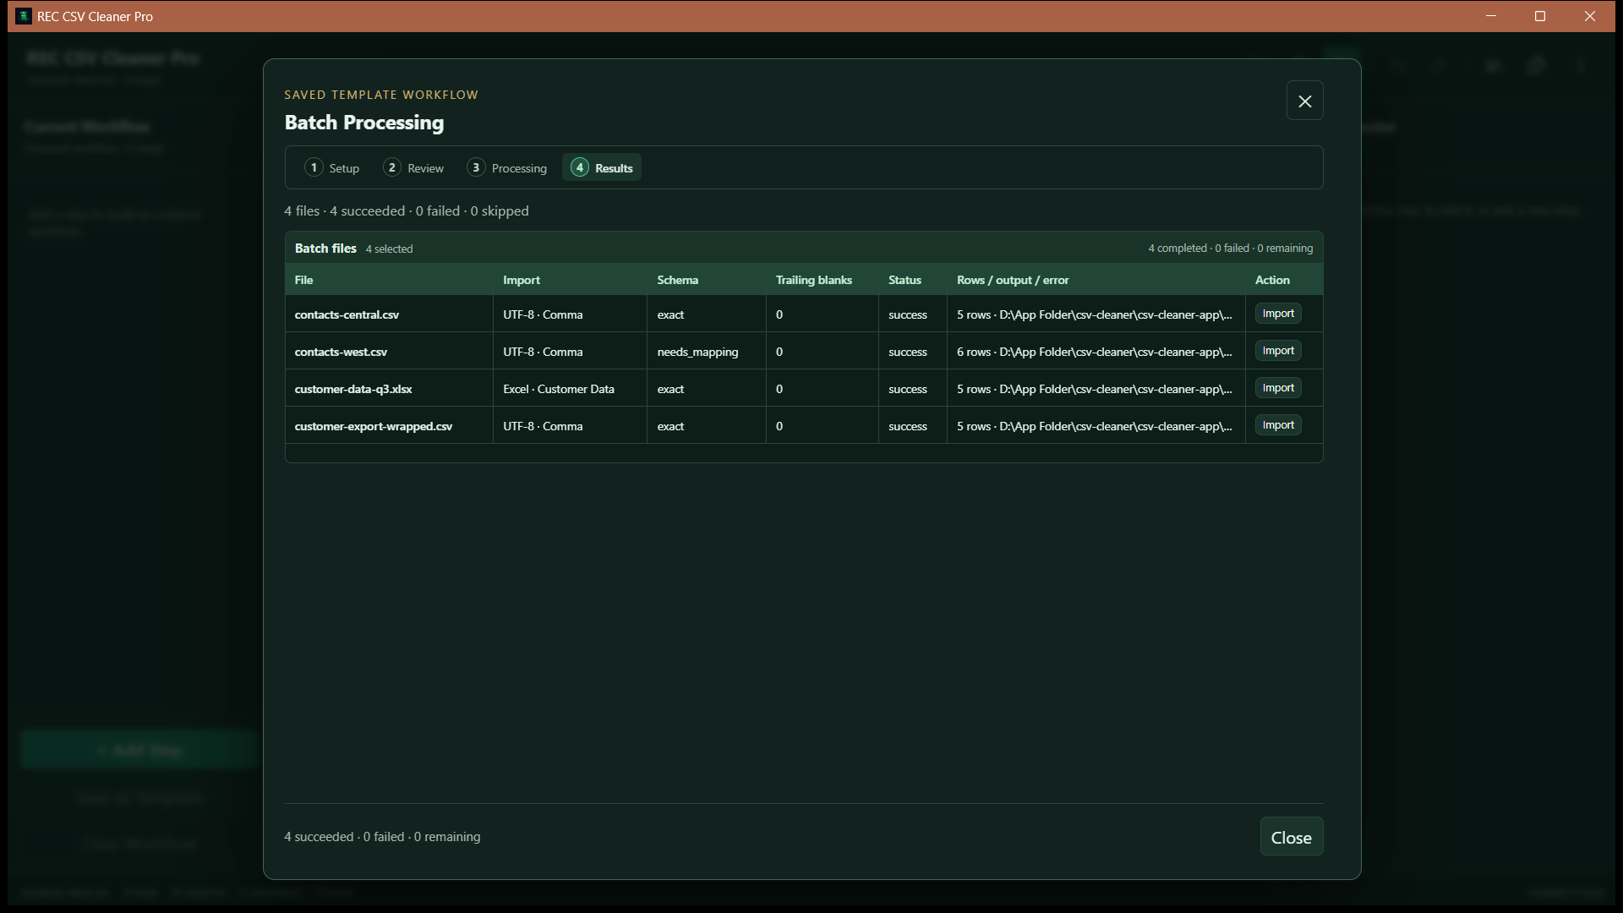The width and height of the screenshot is (1623, 913).
Task: Click output path for contacts-central.csv row
Action: [x=1094, y=314]
